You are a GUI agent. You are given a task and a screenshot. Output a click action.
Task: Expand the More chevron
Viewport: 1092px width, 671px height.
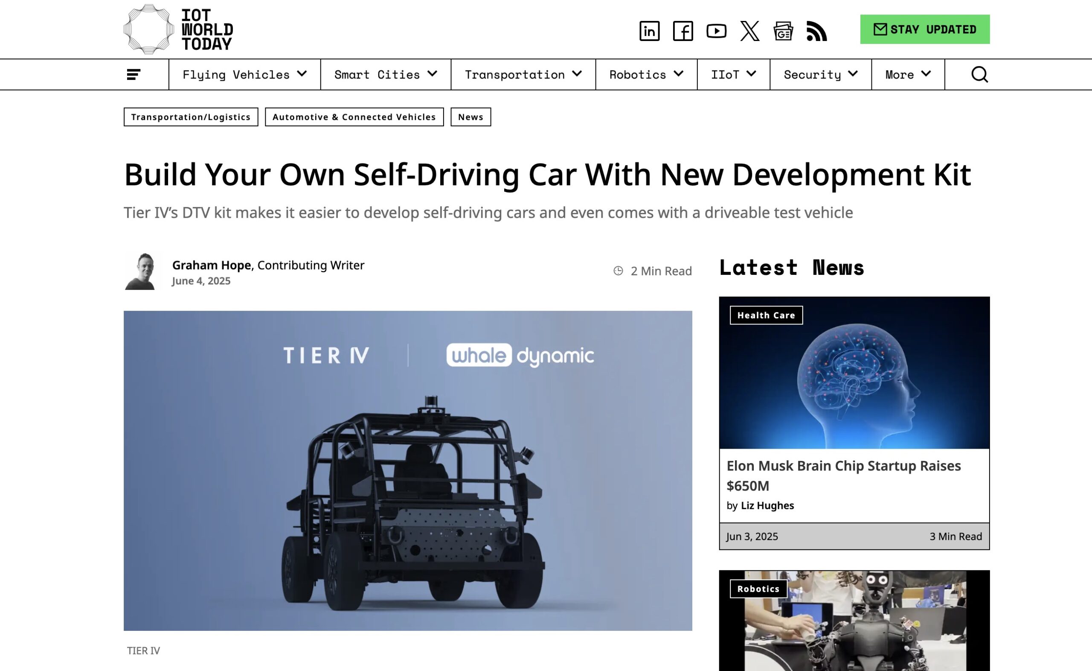click(x=926, y=74)
